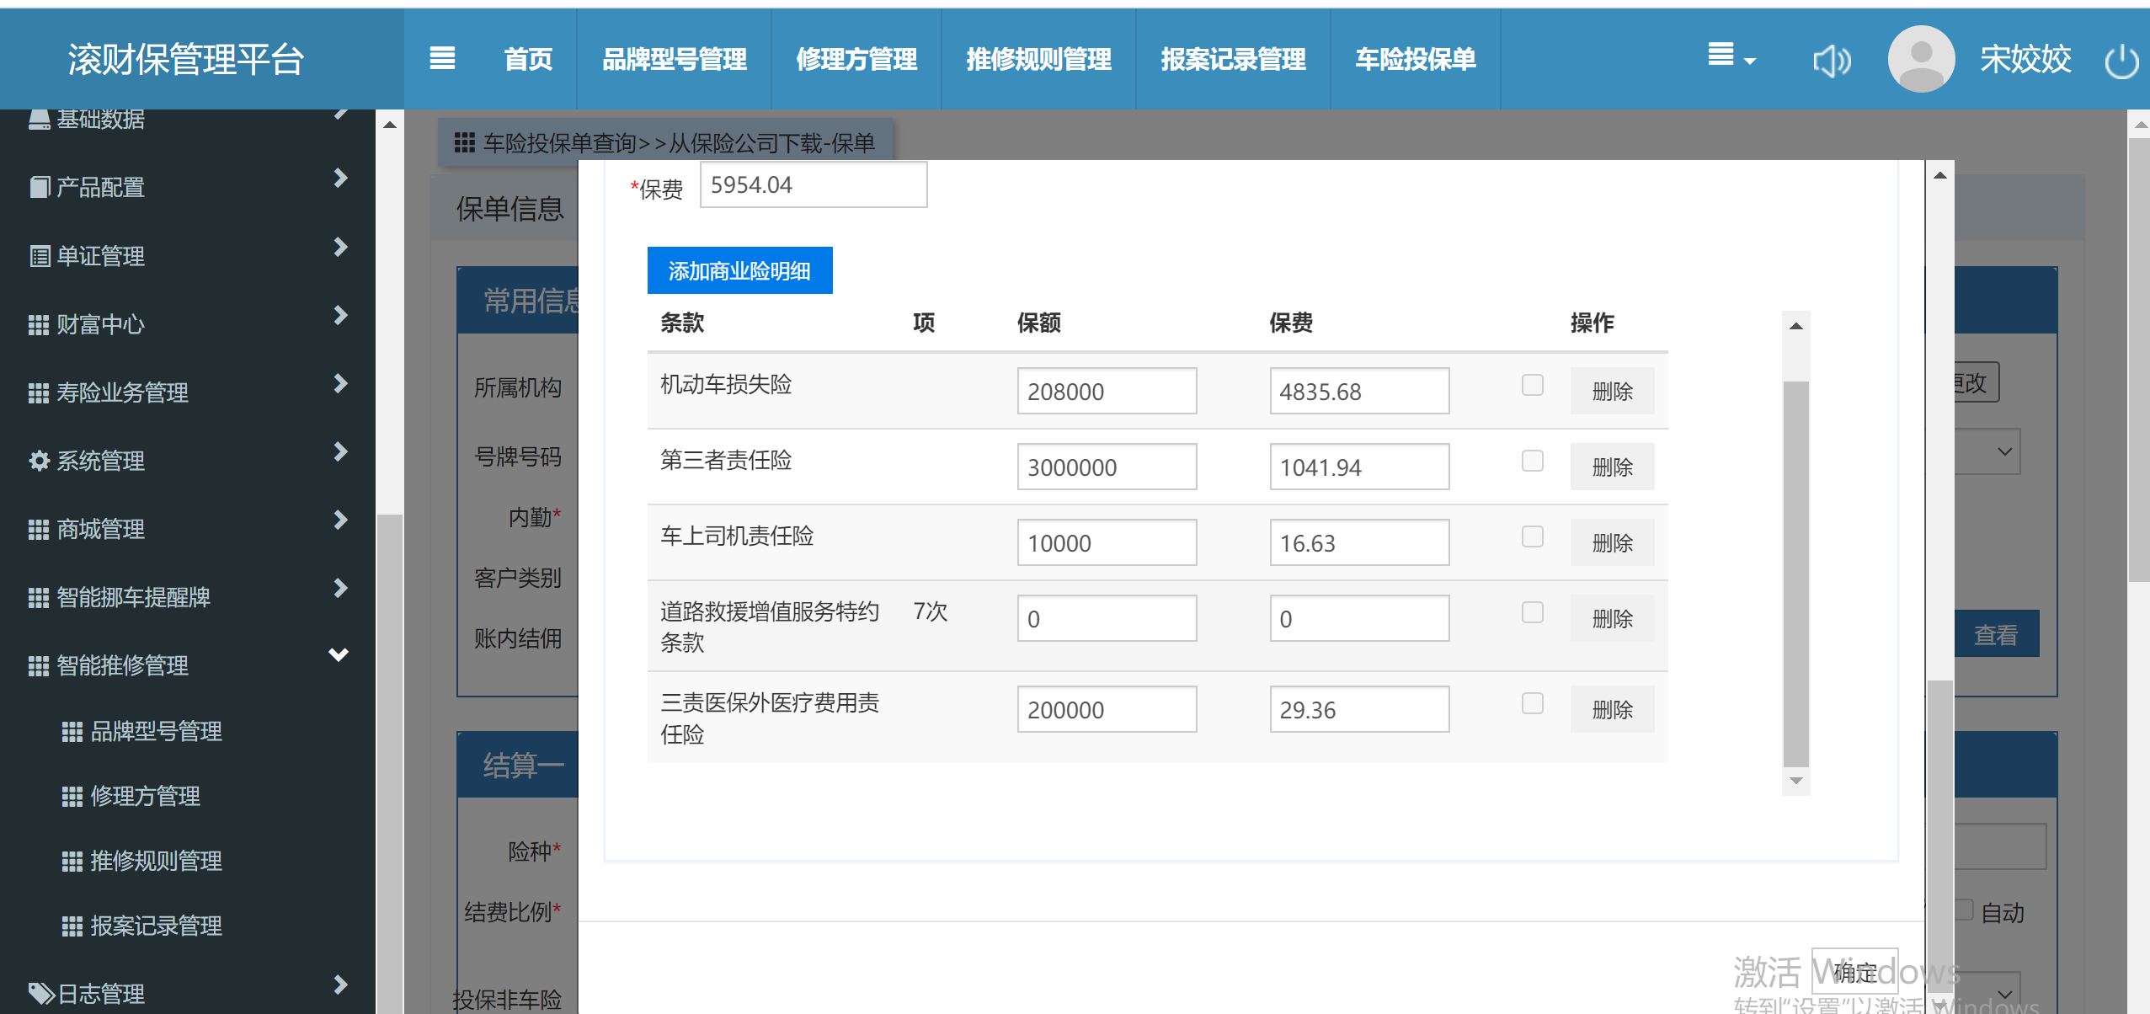2150x1014 pixels.
Task: Click the user avatar icon
Action: point(1920,59)
